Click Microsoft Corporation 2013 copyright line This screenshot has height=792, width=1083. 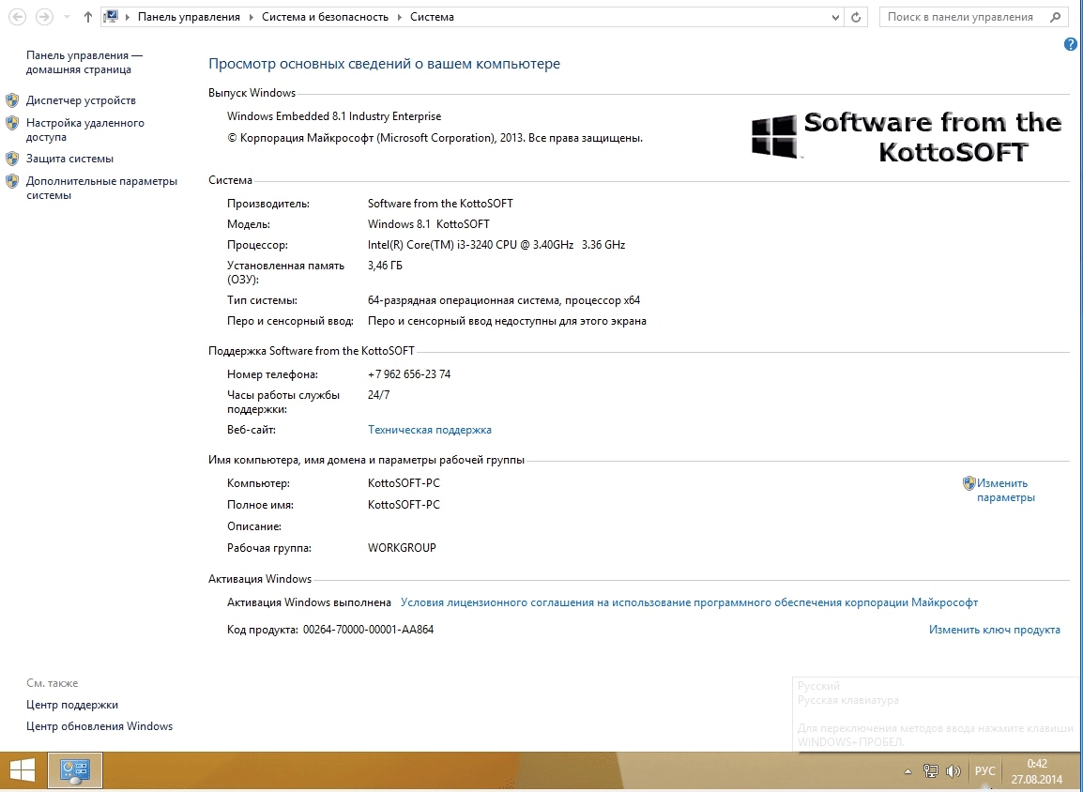click(x=435, y=138)
